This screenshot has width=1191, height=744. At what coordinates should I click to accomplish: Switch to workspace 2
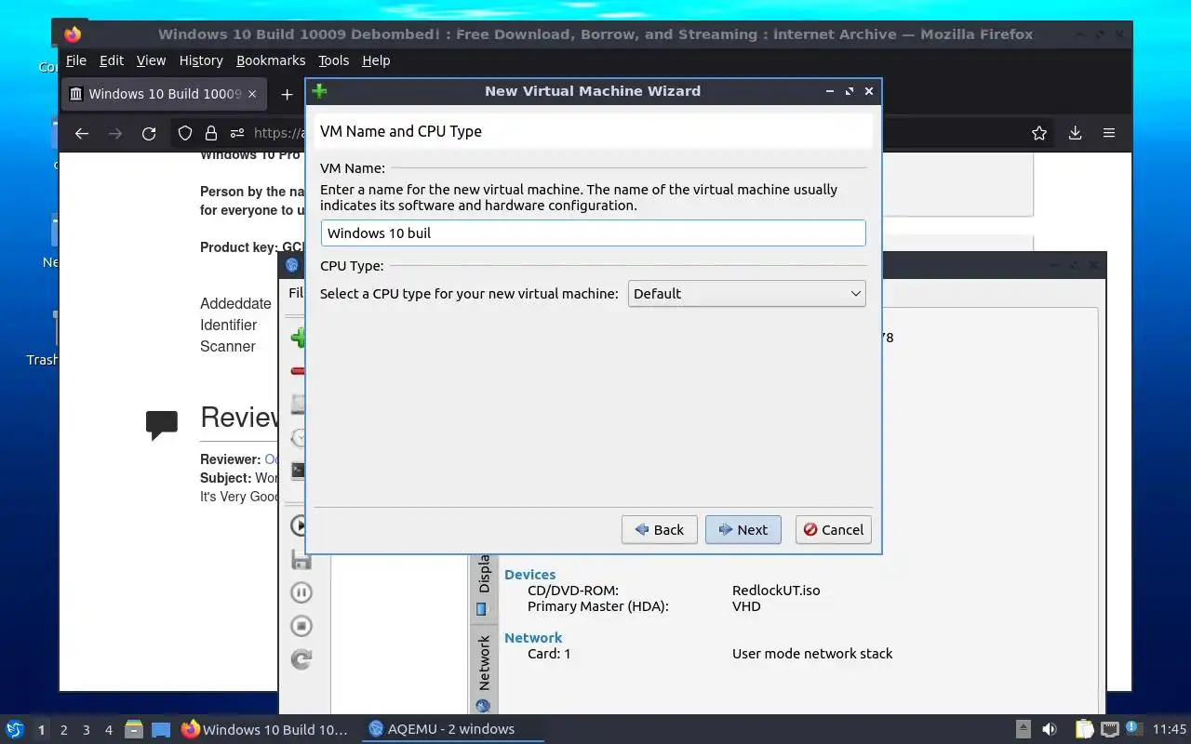coord(63,730)
